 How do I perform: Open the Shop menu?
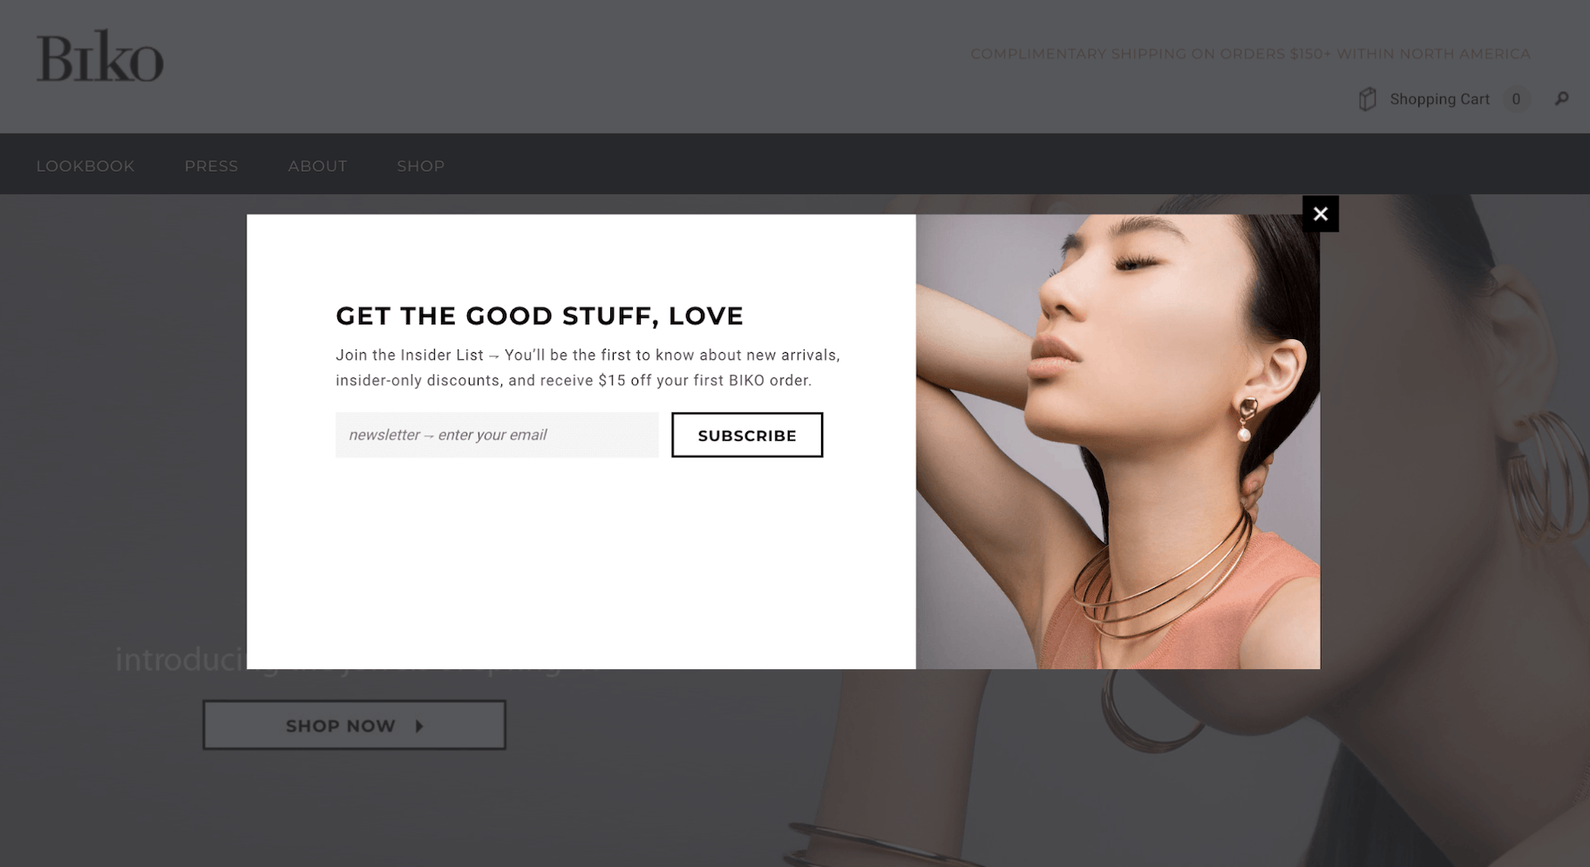(x=421, y=166)
